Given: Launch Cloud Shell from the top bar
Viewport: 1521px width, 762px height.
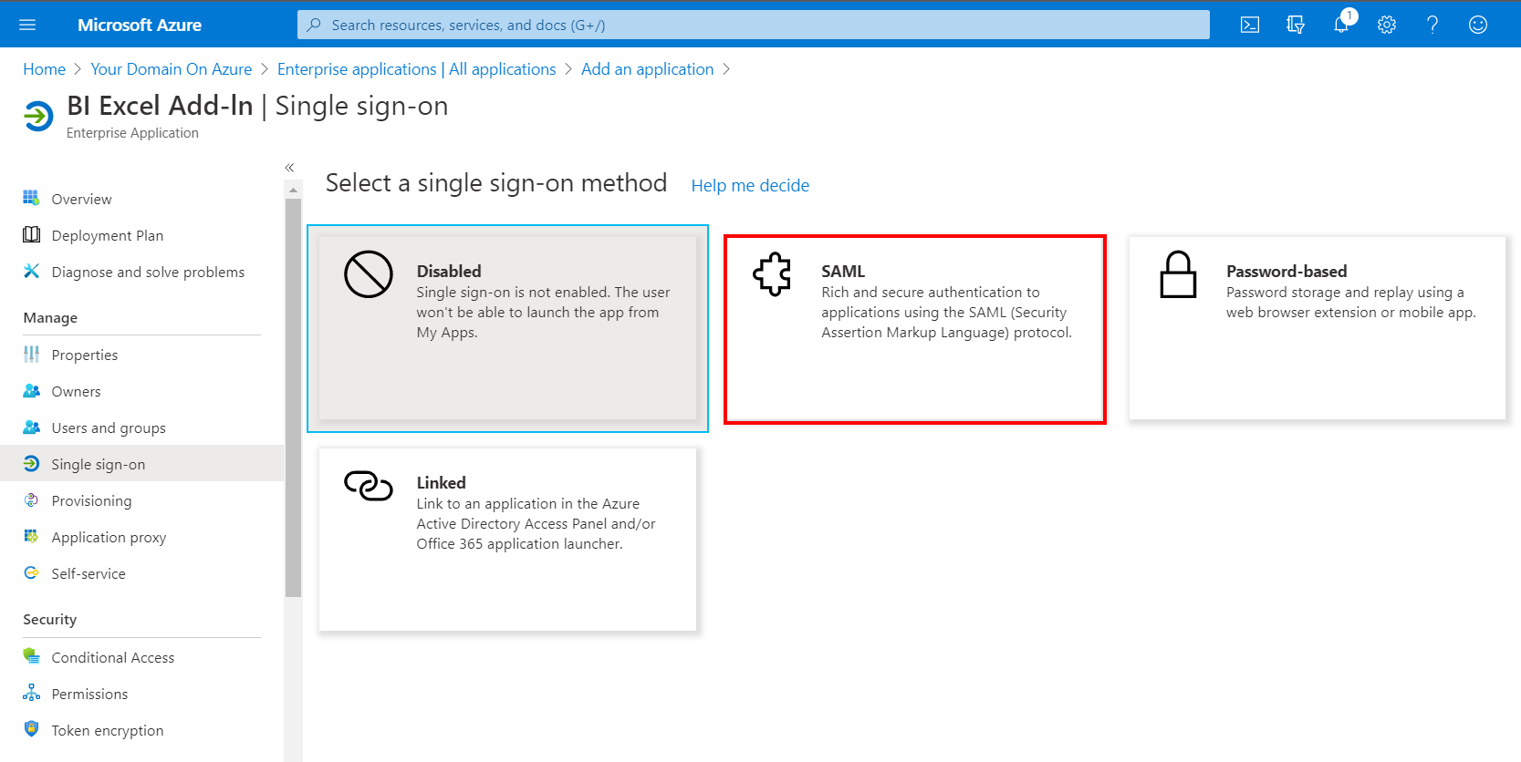Looking at the screenshot, I should (x=1250, y=25).
